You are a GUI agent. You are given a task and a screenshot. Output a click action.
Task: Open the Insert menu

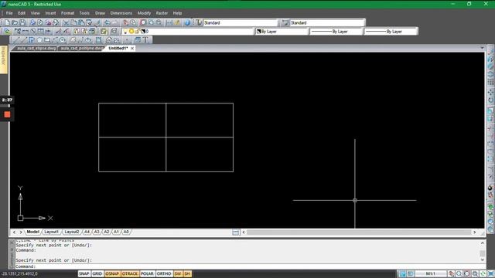50,13
